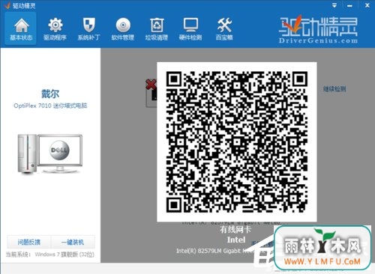Click the 有线网卡 label
Viewport: 375px width, 274px height.
[x=235, y=230]
